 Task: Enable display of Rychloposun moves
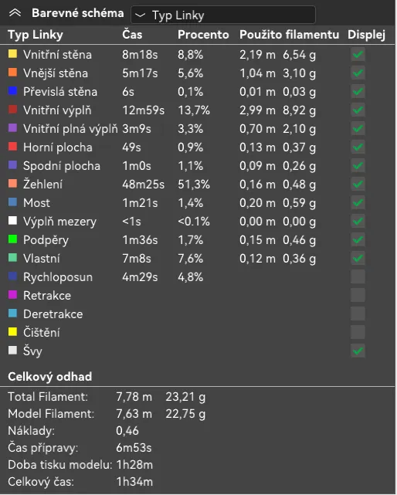(x=358, y=277)
